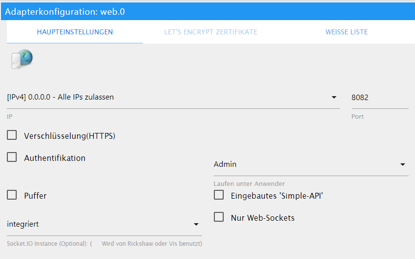Click the Adapterkonfiguration: web.0 title bar
Screen dimensions: 415x259
coord(208,12)
